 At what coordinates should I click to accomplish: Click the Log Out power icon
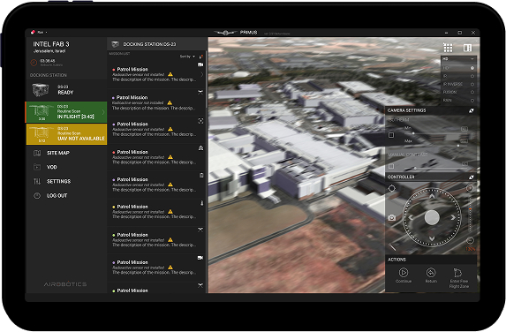37,195
